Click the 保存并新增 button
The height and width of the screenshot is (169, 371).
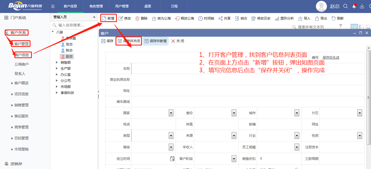point(155,41)
